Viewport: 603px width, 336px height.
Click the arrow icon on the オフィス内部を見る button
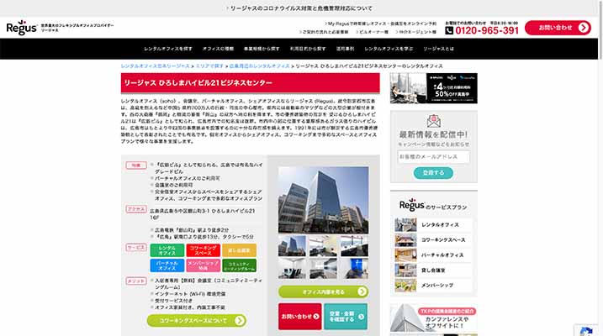pos(362,291)
